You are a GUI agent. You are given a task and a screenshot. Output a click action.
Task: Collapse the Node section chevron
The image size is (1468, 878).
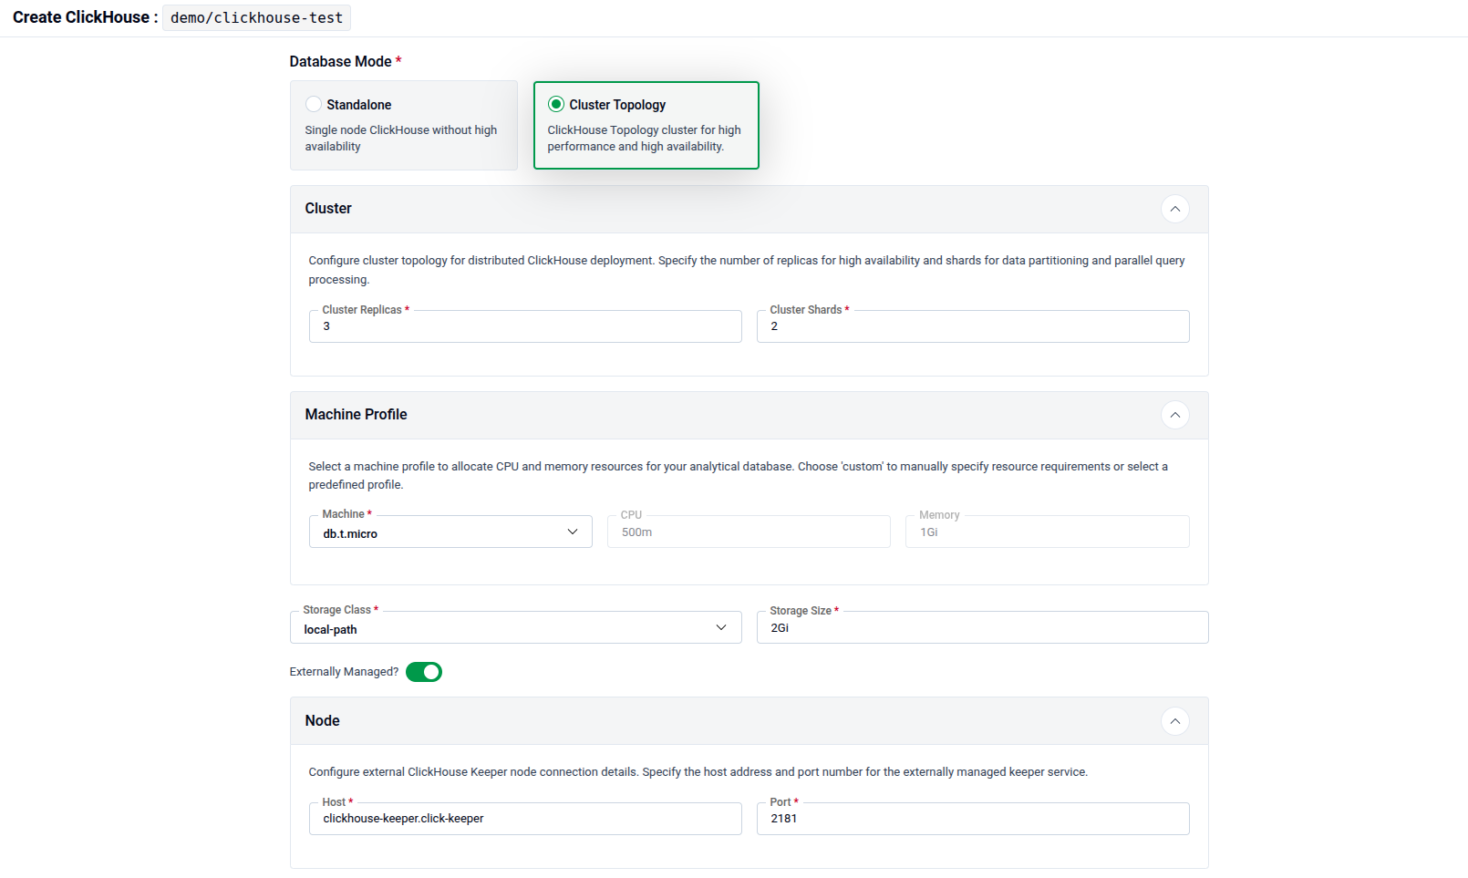click(1175, 721)
